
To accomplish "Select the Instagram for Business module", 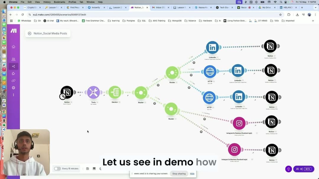I will click(239, 123).
